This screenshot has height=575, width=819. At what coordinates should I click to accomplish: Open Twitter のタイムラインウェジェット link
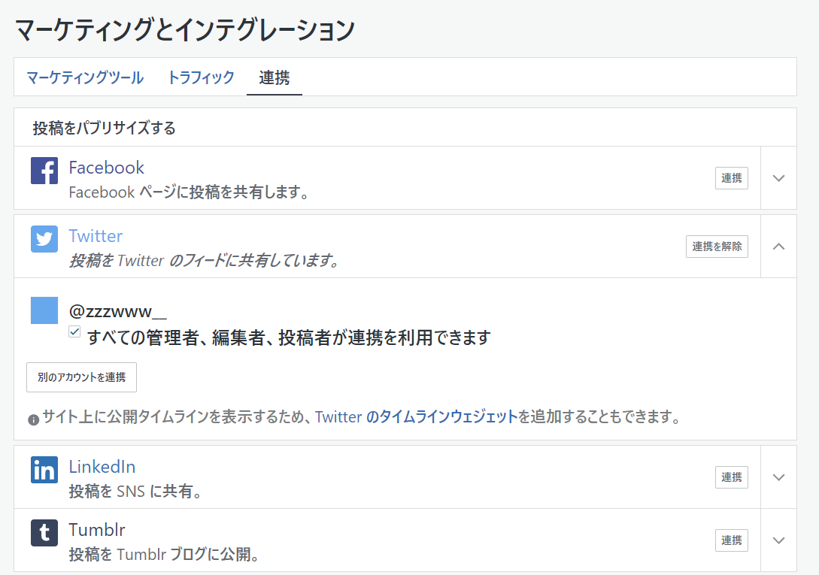coord(417,416)
